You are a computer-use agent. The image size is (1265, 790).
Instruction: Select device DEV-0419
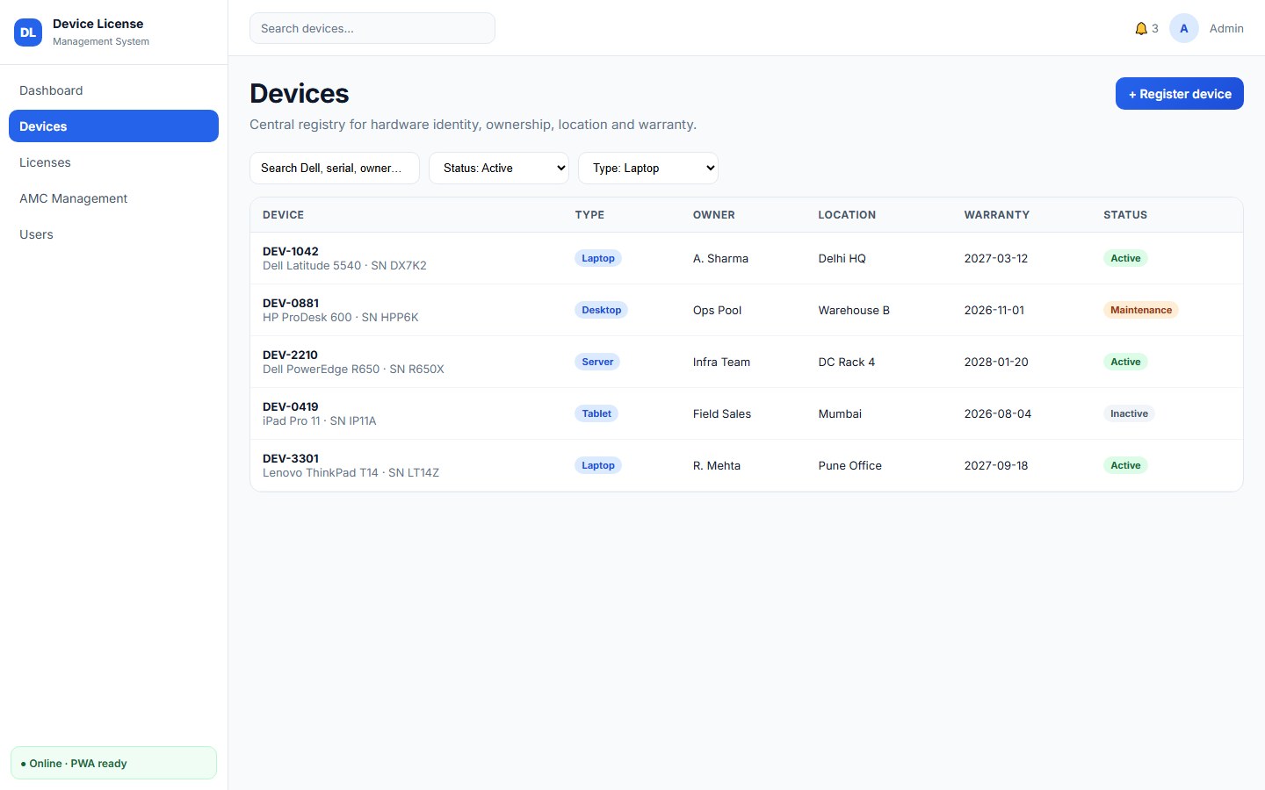(747, 413)
